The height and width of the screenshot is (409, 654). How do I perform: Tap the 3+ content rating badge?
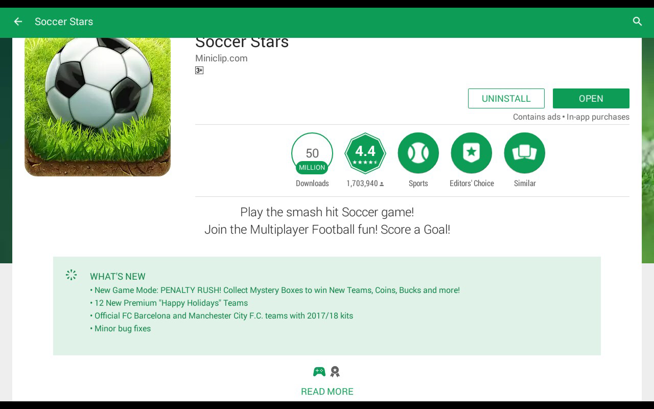coord(199,71)
